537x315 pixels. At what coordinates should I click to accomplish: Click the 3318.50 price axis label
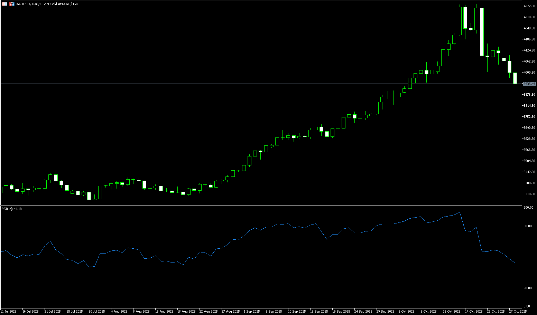[x=529, y=194]
